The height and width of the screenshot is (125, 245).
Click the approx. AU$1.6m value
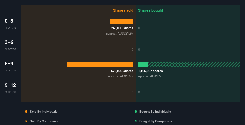tap(151, 76)
